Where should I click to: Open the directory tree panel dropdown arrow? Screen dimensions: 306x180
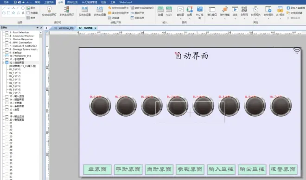click(x=38, y=28)
